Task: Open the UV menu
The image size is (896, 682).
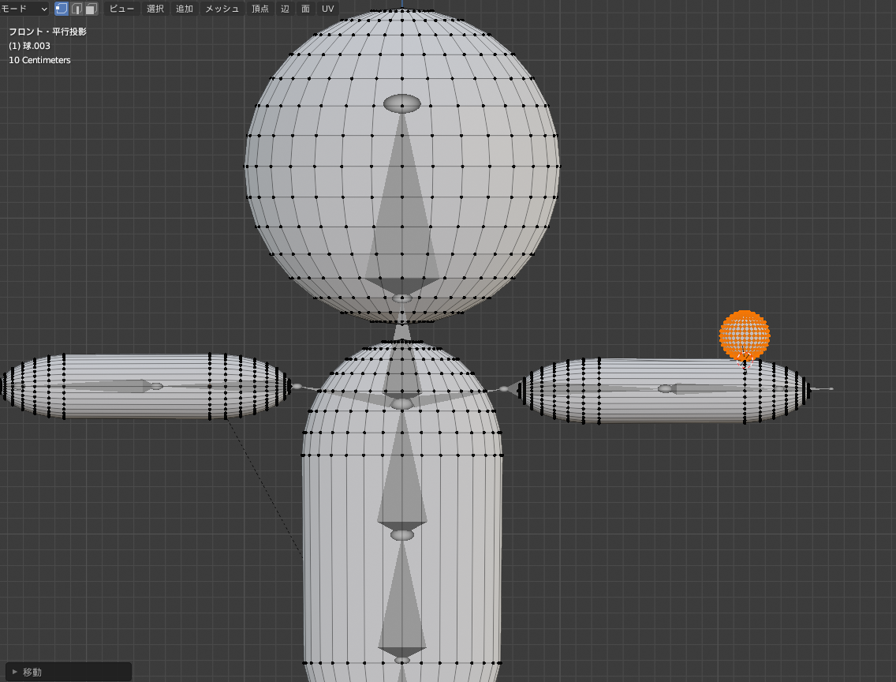Action: coord(327,9)
